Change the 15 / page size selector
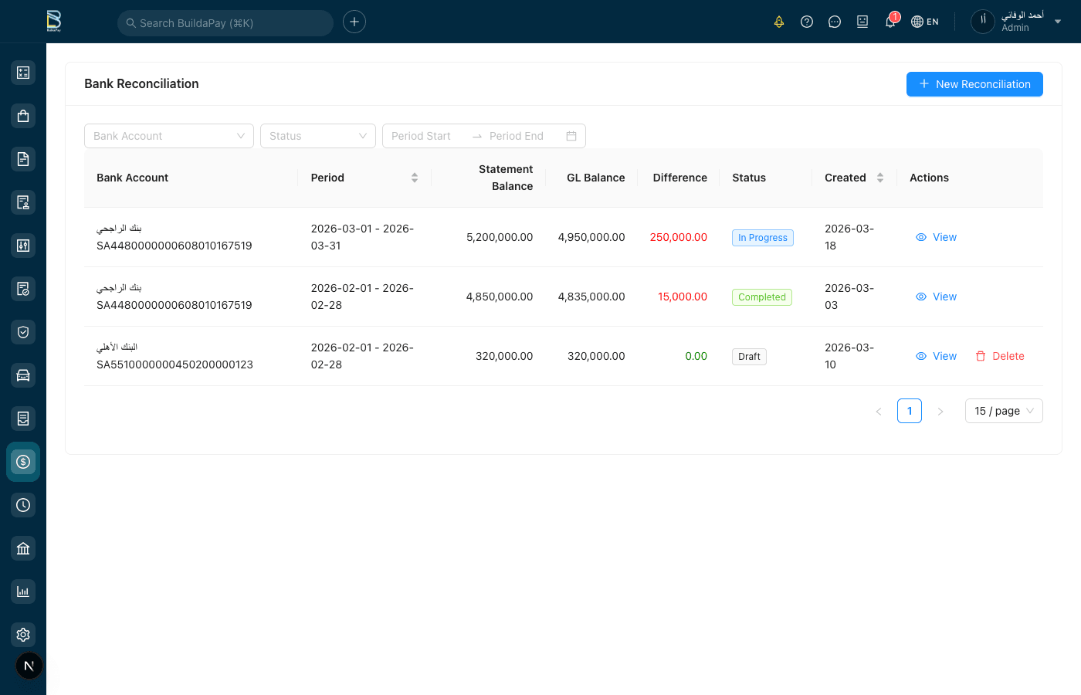 click(1003, 411)
